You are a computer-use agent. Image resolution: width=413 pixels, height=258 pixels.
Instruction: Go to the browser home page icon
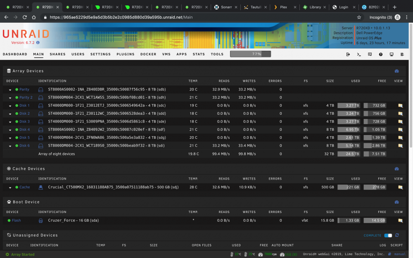34,17
